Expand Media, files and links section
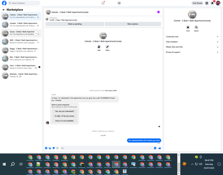The width and height of the screenshot is (223, 175). tap(192, 47)
